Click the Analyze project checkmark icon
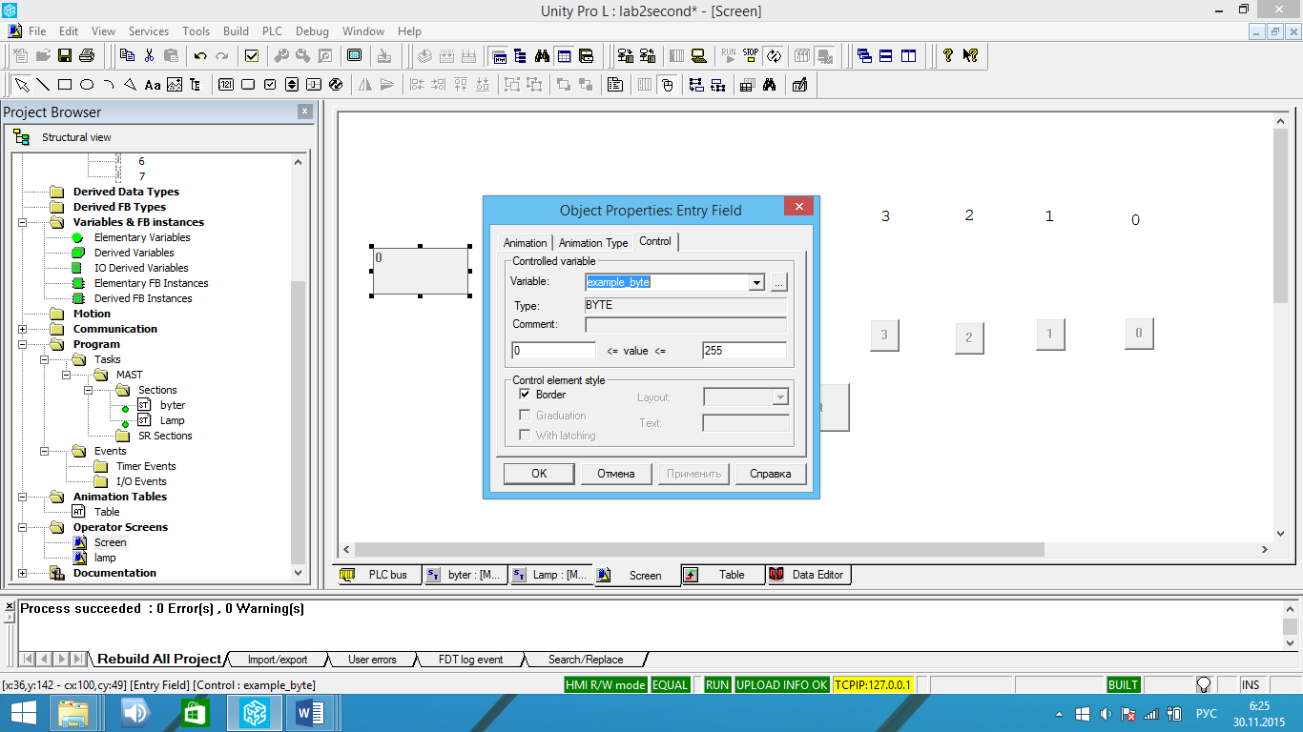This screenshot has height=732, width=1303. [252, 55]
